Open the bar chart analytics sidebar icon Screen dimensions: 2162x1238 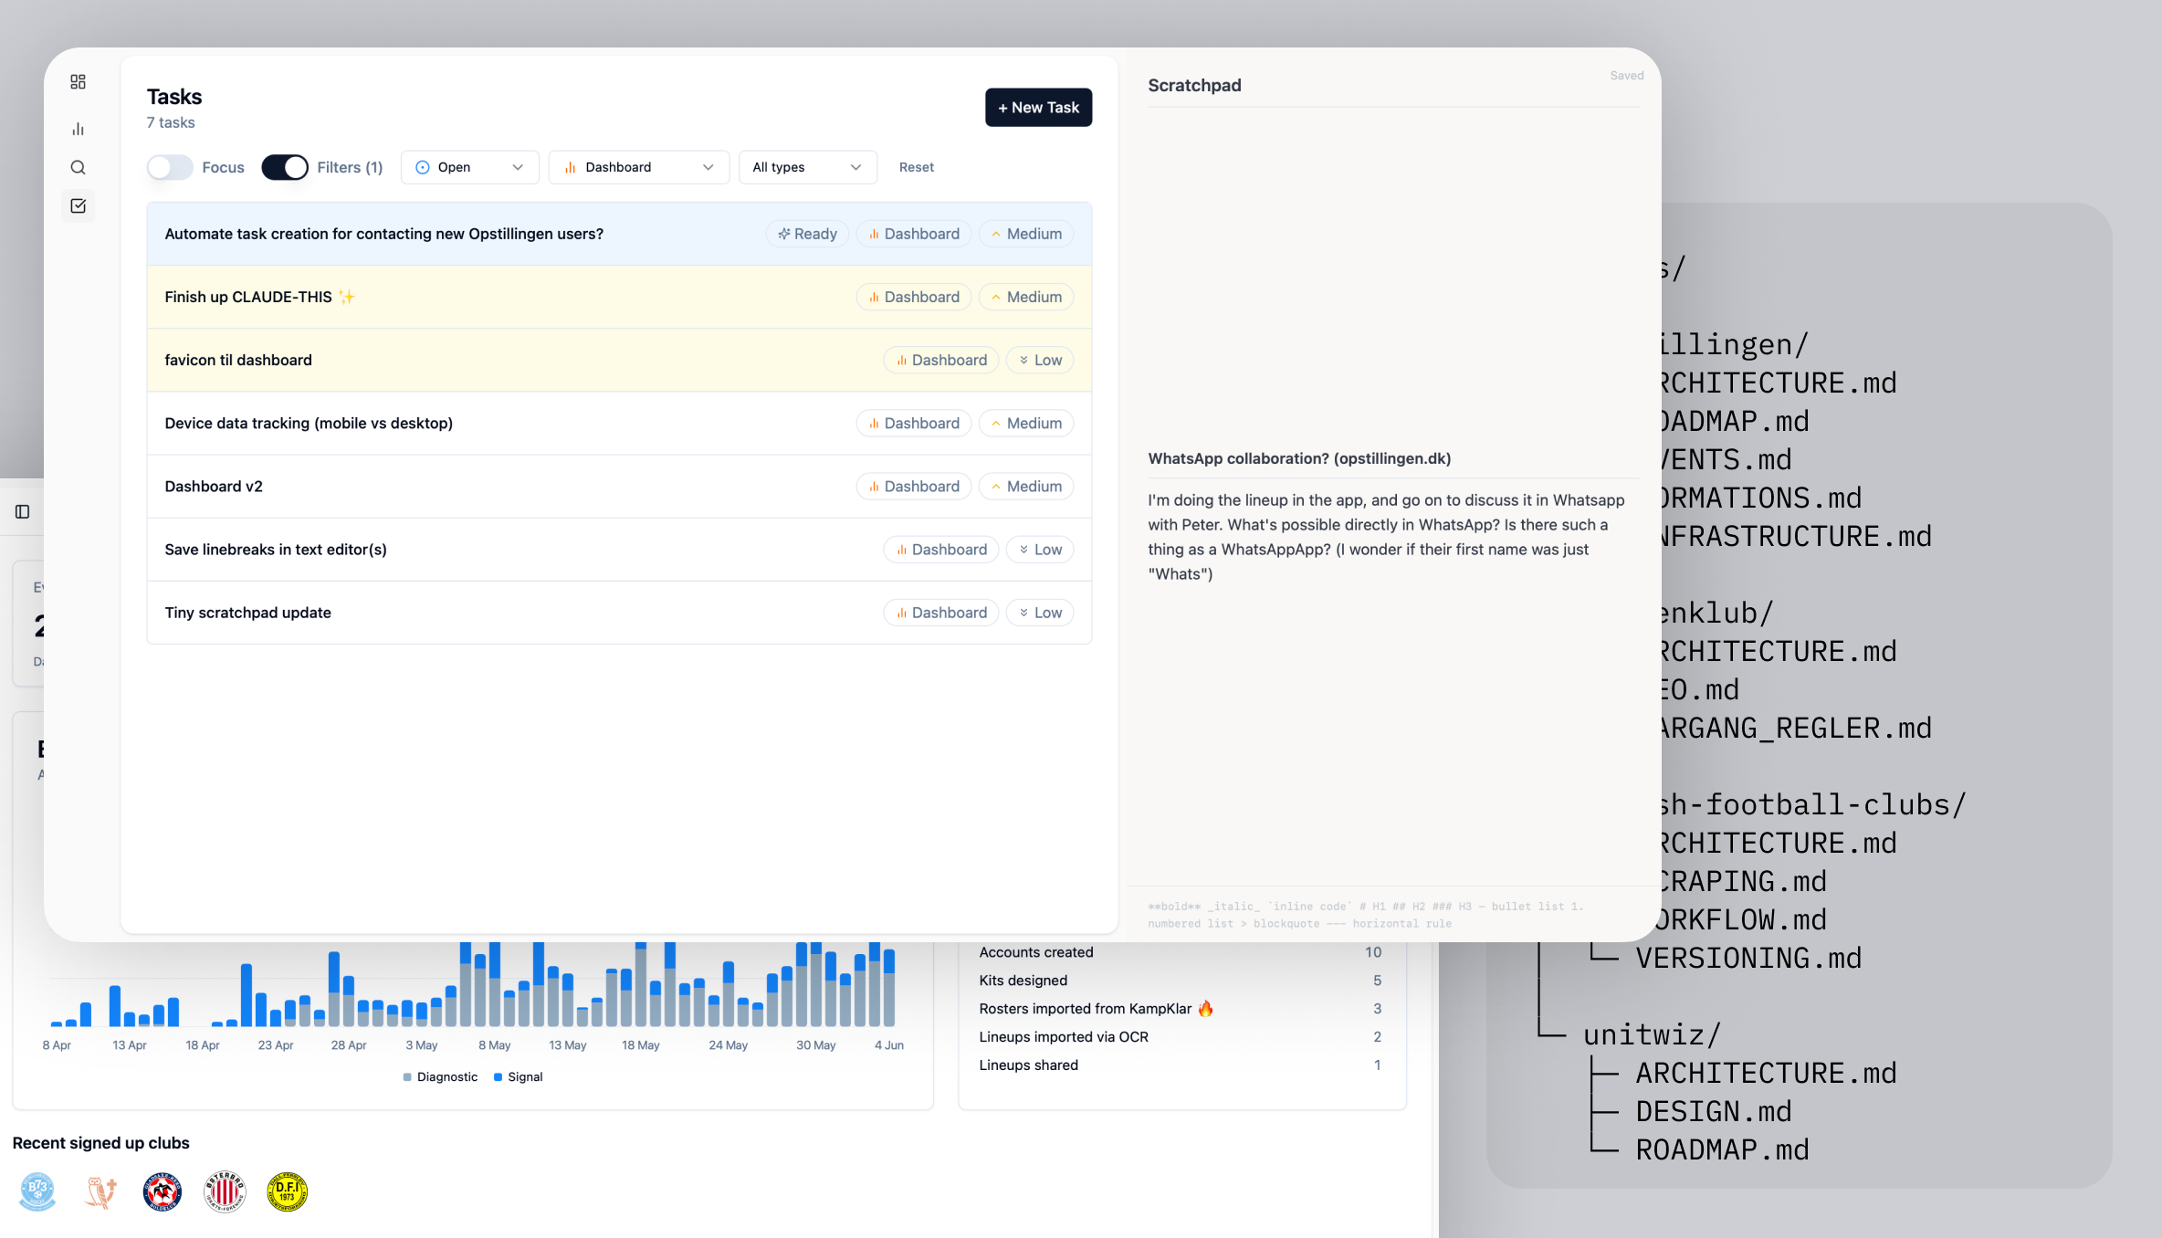[78, 129]
